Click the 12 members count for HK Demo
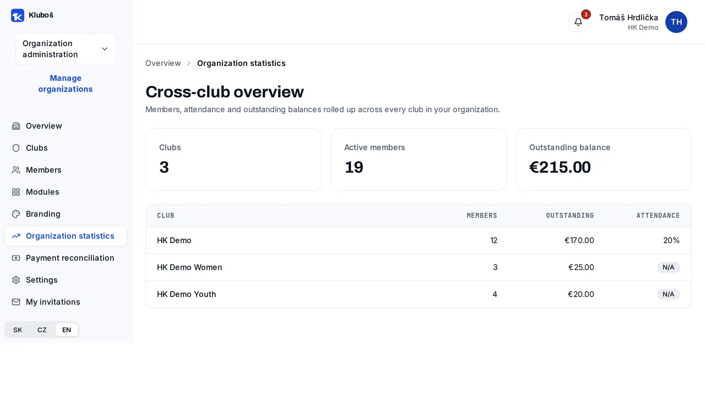Screen dimensions: 705x396 493,240
